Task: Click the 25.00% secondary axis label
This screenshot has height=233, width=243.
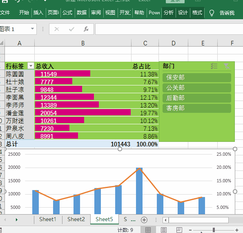Action: 224,154
